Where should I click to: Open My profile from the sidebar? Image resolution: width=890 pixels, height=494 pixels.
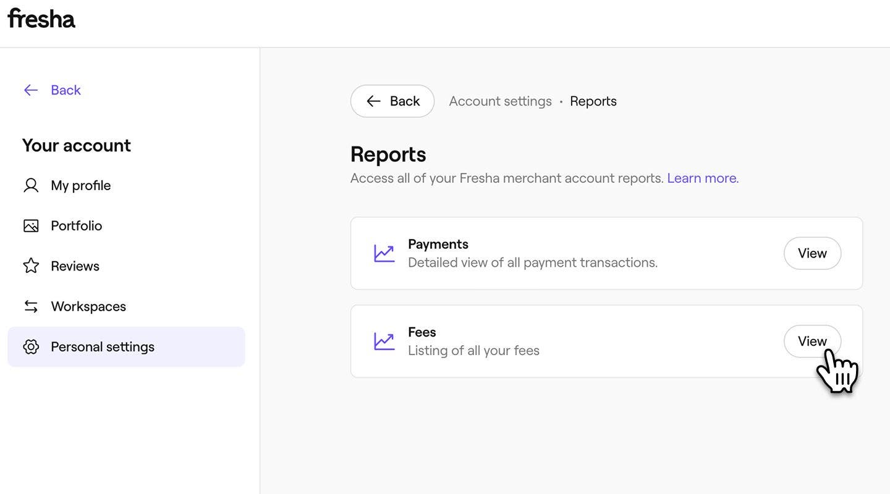tap(80, 185)
